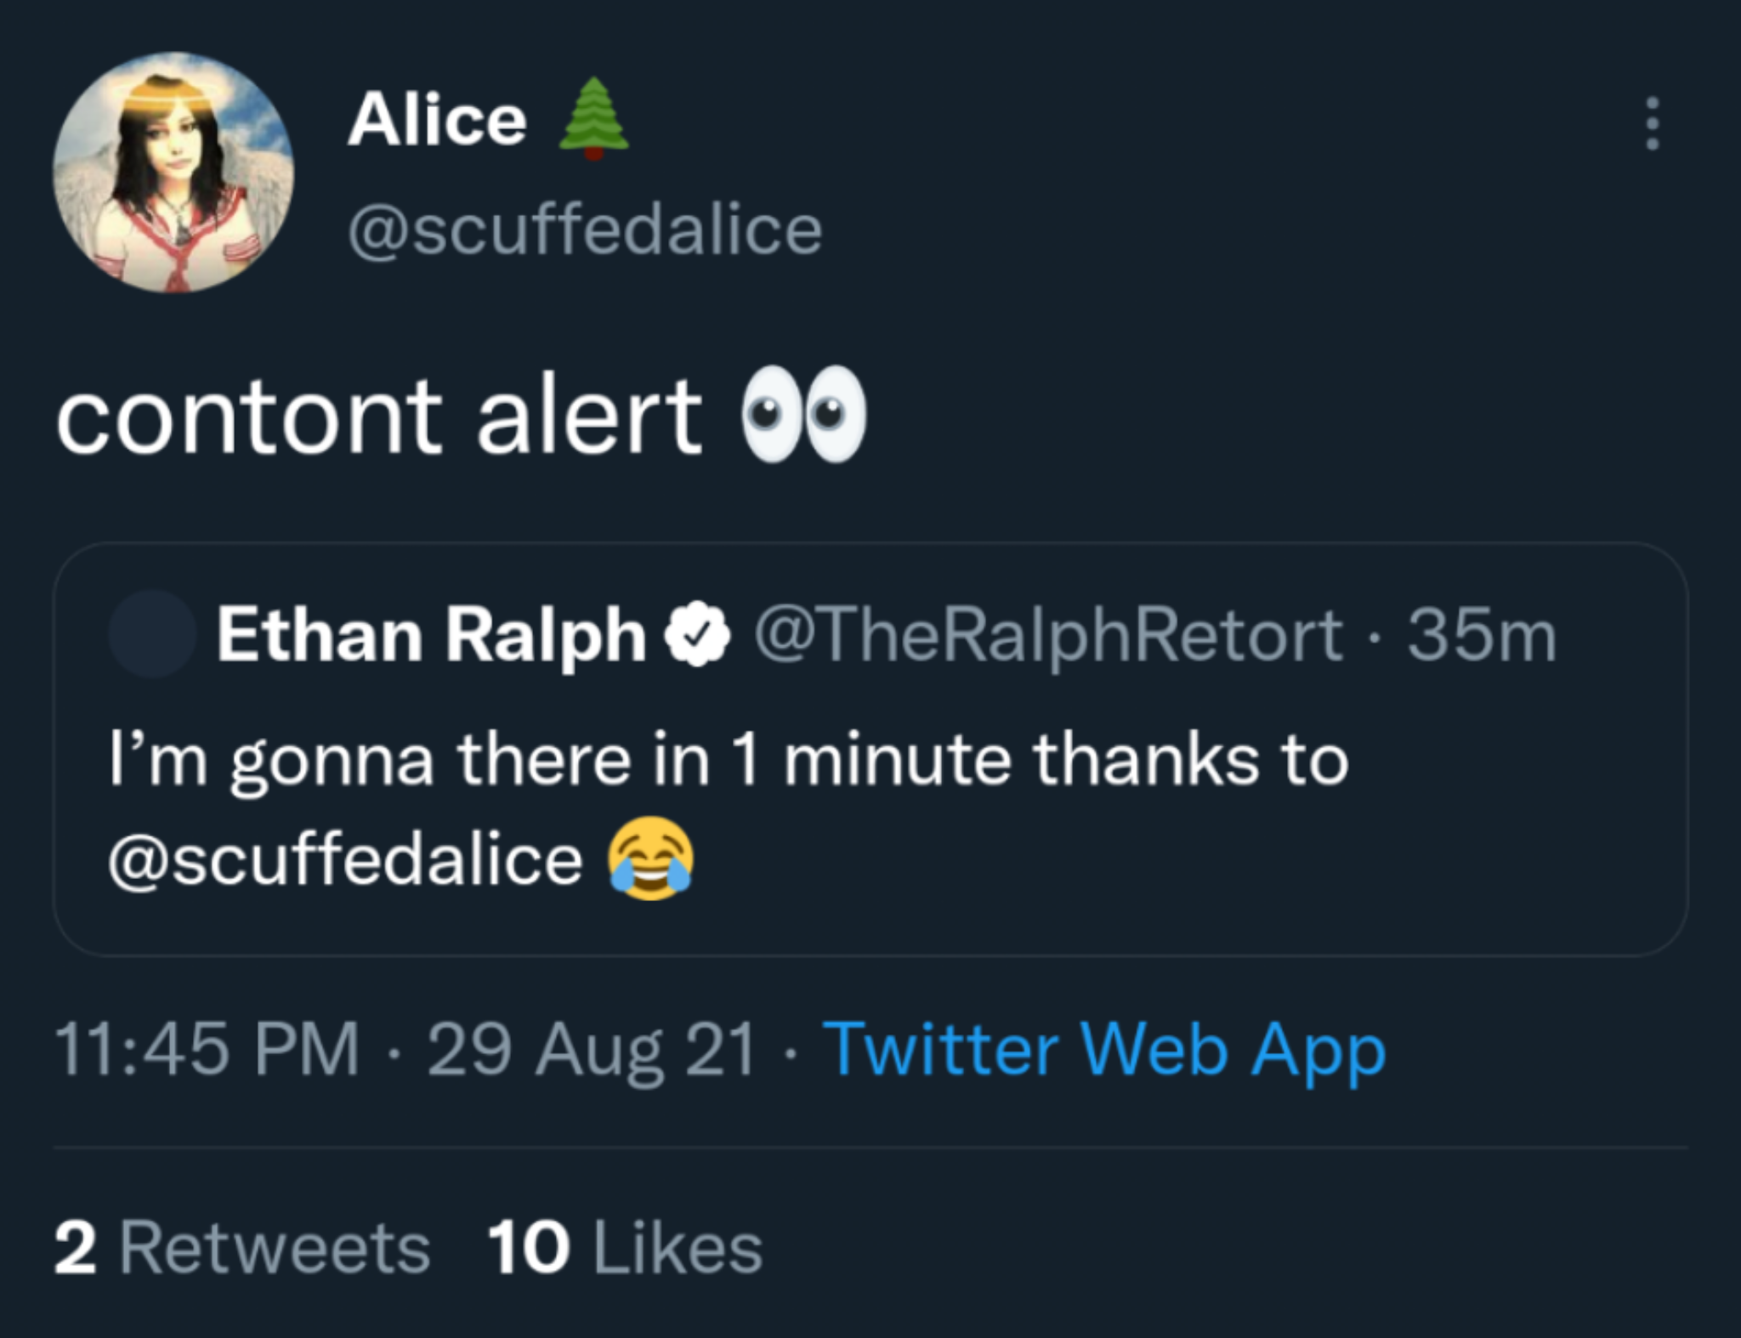This screenshot has width=1741, height=1338.
Task: Click the 35m timestamp on quoted tweet
Action: coord(1482,636)
